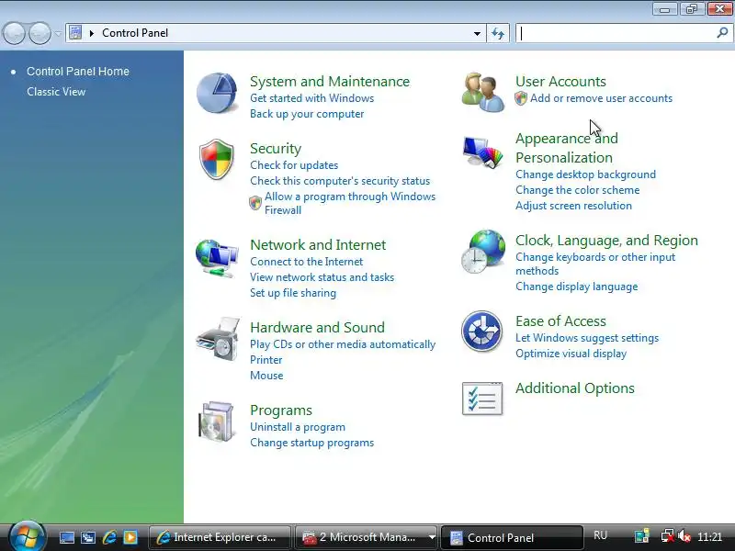Open the System and Maintenance pie chart icon

217,93
